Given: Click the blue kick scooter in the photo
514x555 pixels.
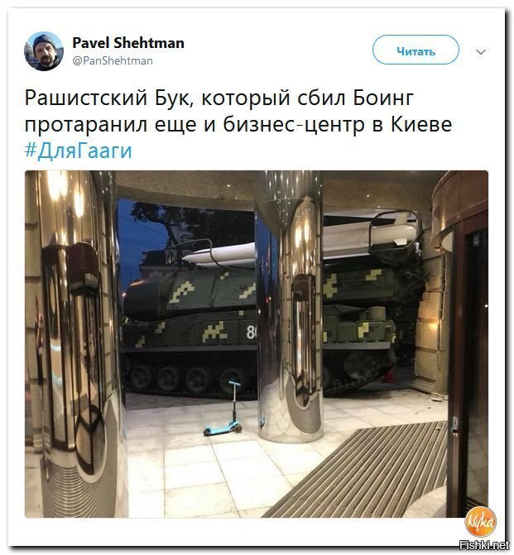Looking at the screenshot, I should [225, 409].
